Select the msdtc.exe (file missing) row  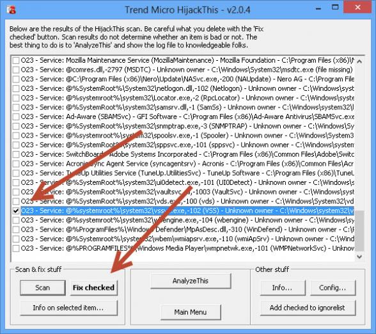[x=187, y=70]
